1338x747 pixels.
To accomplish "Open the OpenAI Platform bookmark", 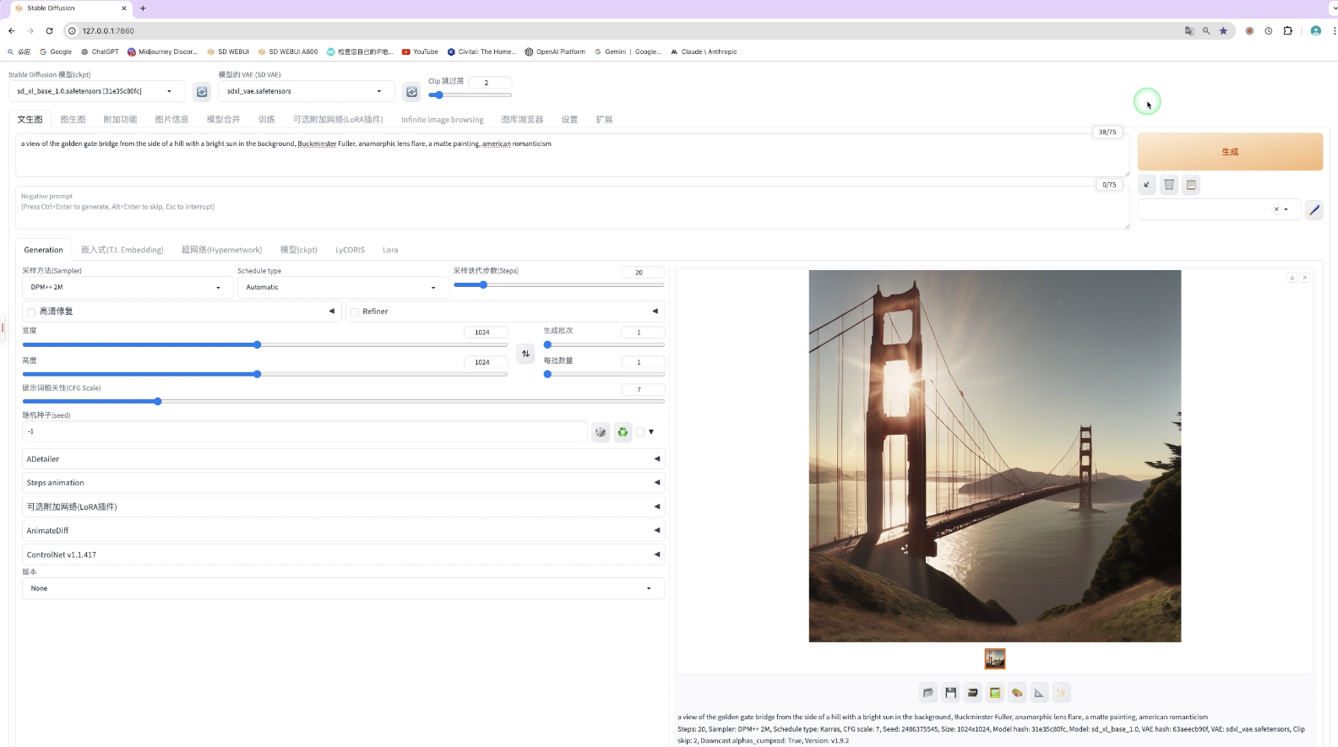I will pyautogui.click(x=555, y=51).
